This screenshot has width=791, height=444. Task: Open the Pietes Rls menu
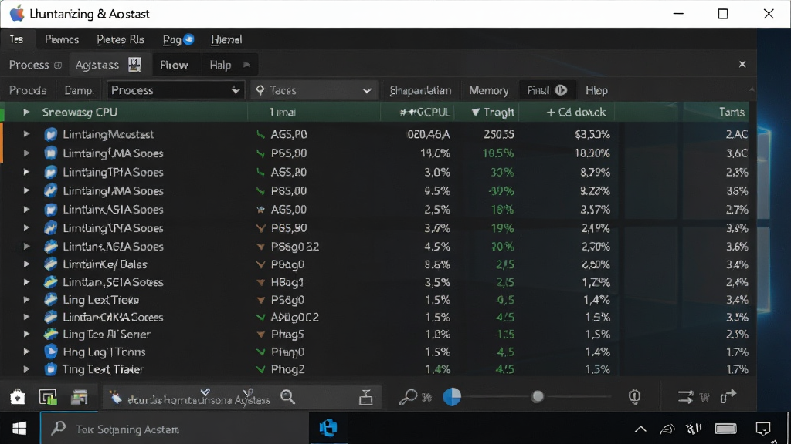point(120,39)
